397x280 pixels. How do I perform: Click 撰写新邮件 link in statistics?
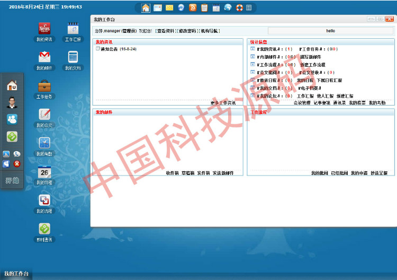[x=310, y=57]
